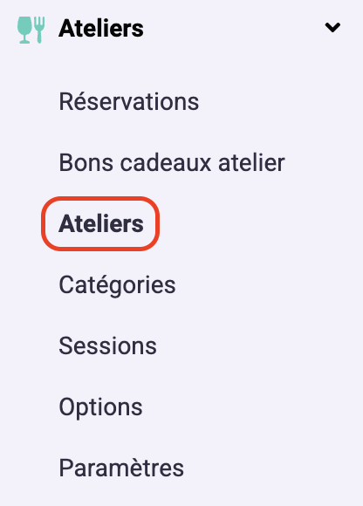Show workshop gift vouchers list
Viewport: 363px width, 506px height.
(172, 162)
